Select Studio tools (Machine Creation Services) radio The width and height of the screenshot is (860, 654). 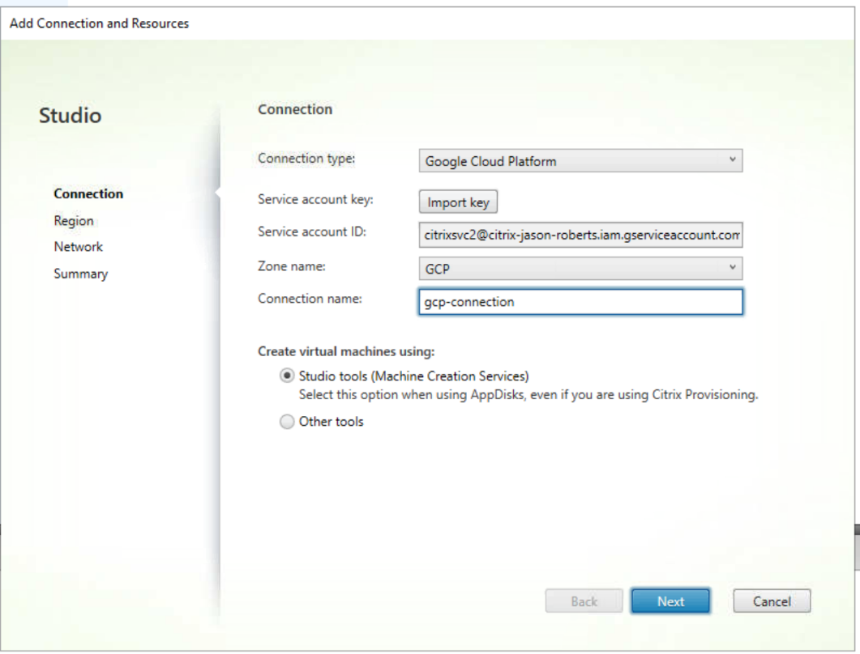click(287, 376)
